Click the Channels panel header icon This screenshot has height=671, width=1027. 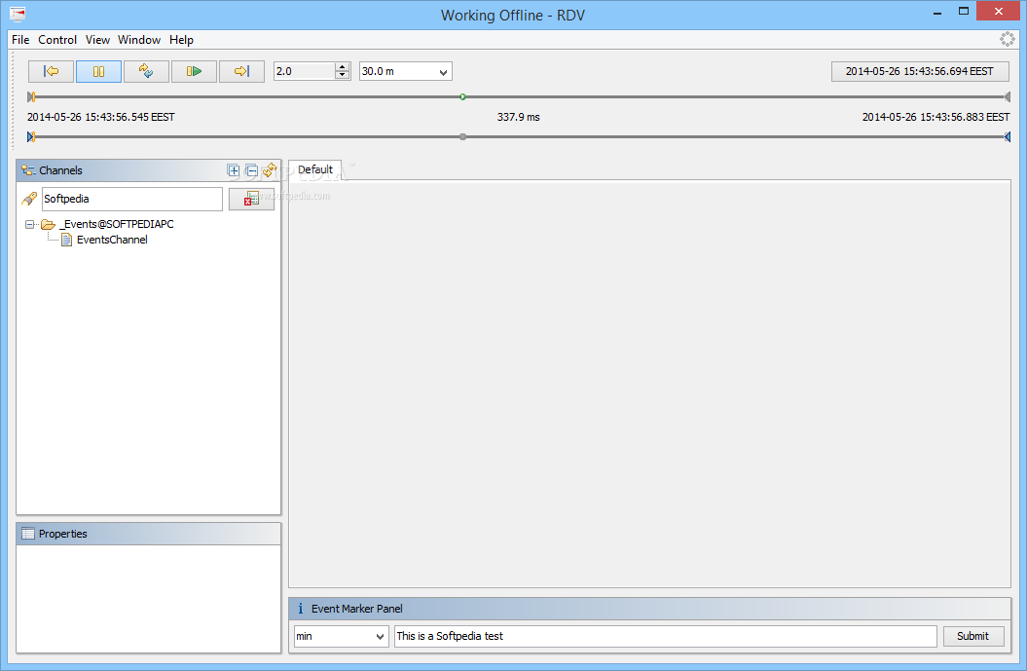[x=28, y=170]
